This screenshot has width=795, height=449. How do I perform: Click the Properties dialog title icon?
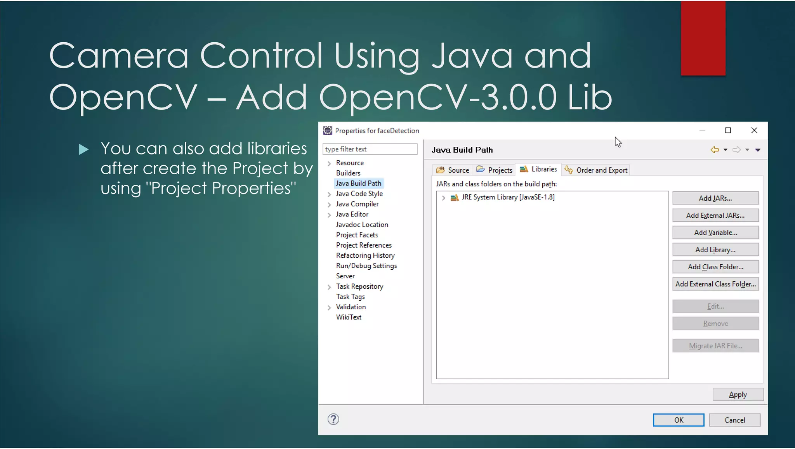coord(328,130)
